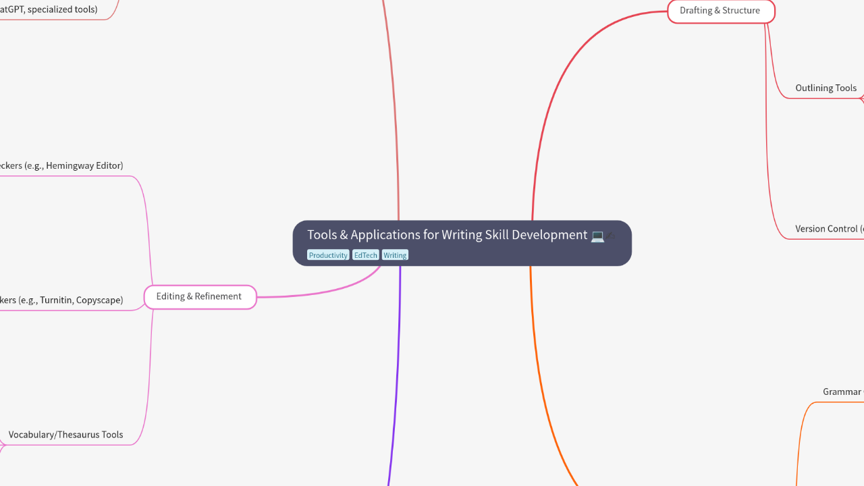Select the Productivity tag badge
The image size is (864, 486).
[328, 254]
